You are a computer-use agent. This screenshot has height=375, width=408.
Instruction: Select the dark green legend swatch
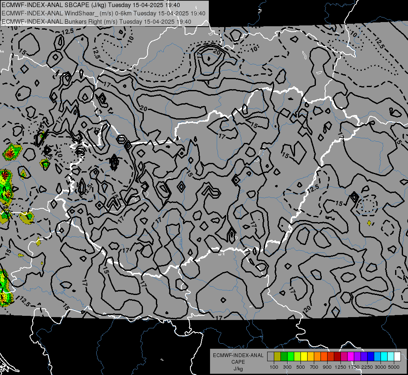point(284,357)
